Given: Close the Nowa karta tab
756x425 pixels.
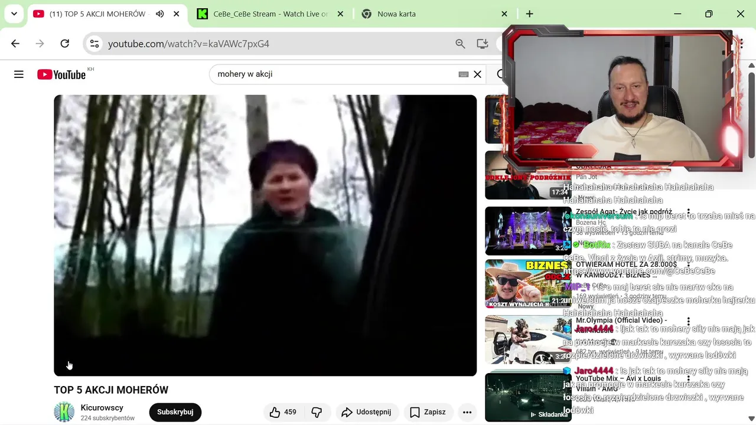Looking at the screenshot, I should [504, 14].
